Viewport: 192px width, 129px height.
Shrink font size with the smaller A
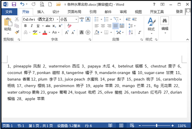tap(73, 32)
